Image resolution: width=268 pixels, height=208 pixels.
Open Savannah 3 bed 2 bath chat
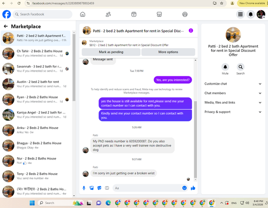(36, 69)
